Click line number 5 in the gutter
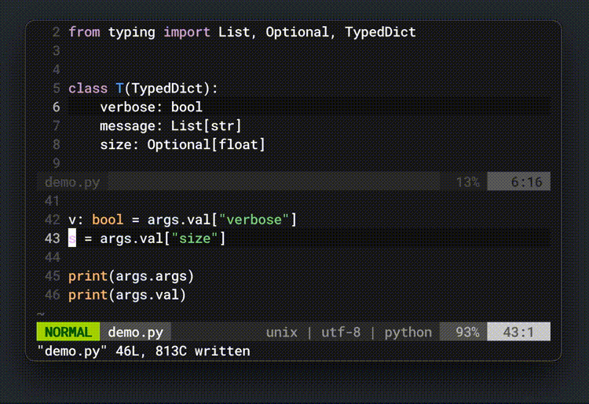The image size is (589, 404). [x=56, y=89]
